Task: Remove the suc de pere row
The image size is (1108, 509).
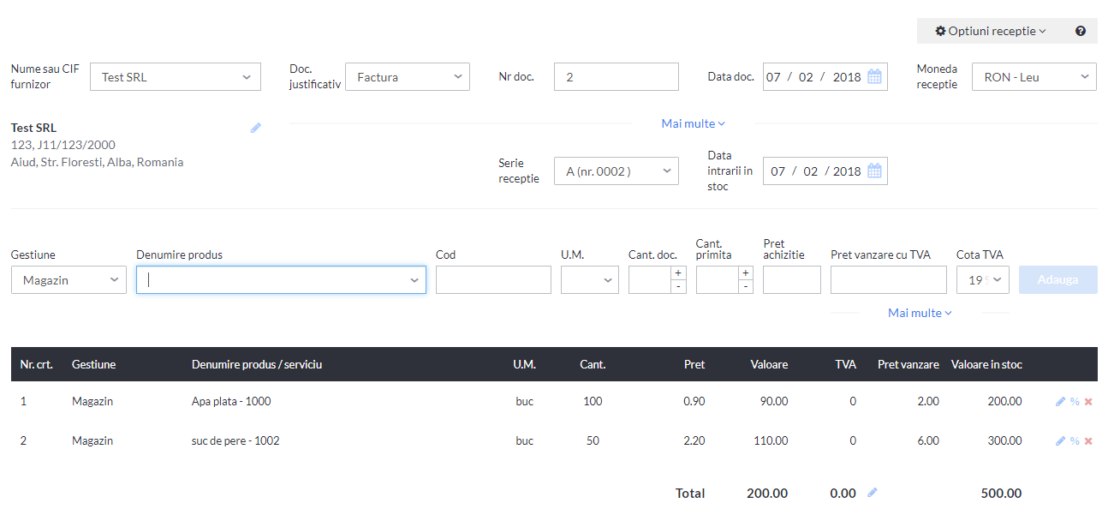Action: coord(1088,440)
